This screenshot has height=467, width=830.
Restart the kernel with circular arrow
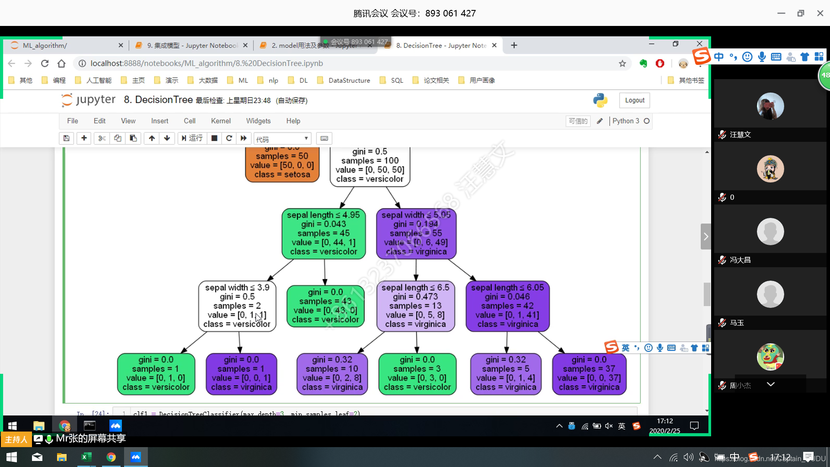click(229, 138)
